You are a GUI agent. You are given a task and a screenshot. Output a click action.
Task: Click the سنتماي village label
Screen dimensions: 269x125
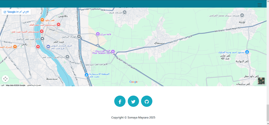[x=159, y=43]
